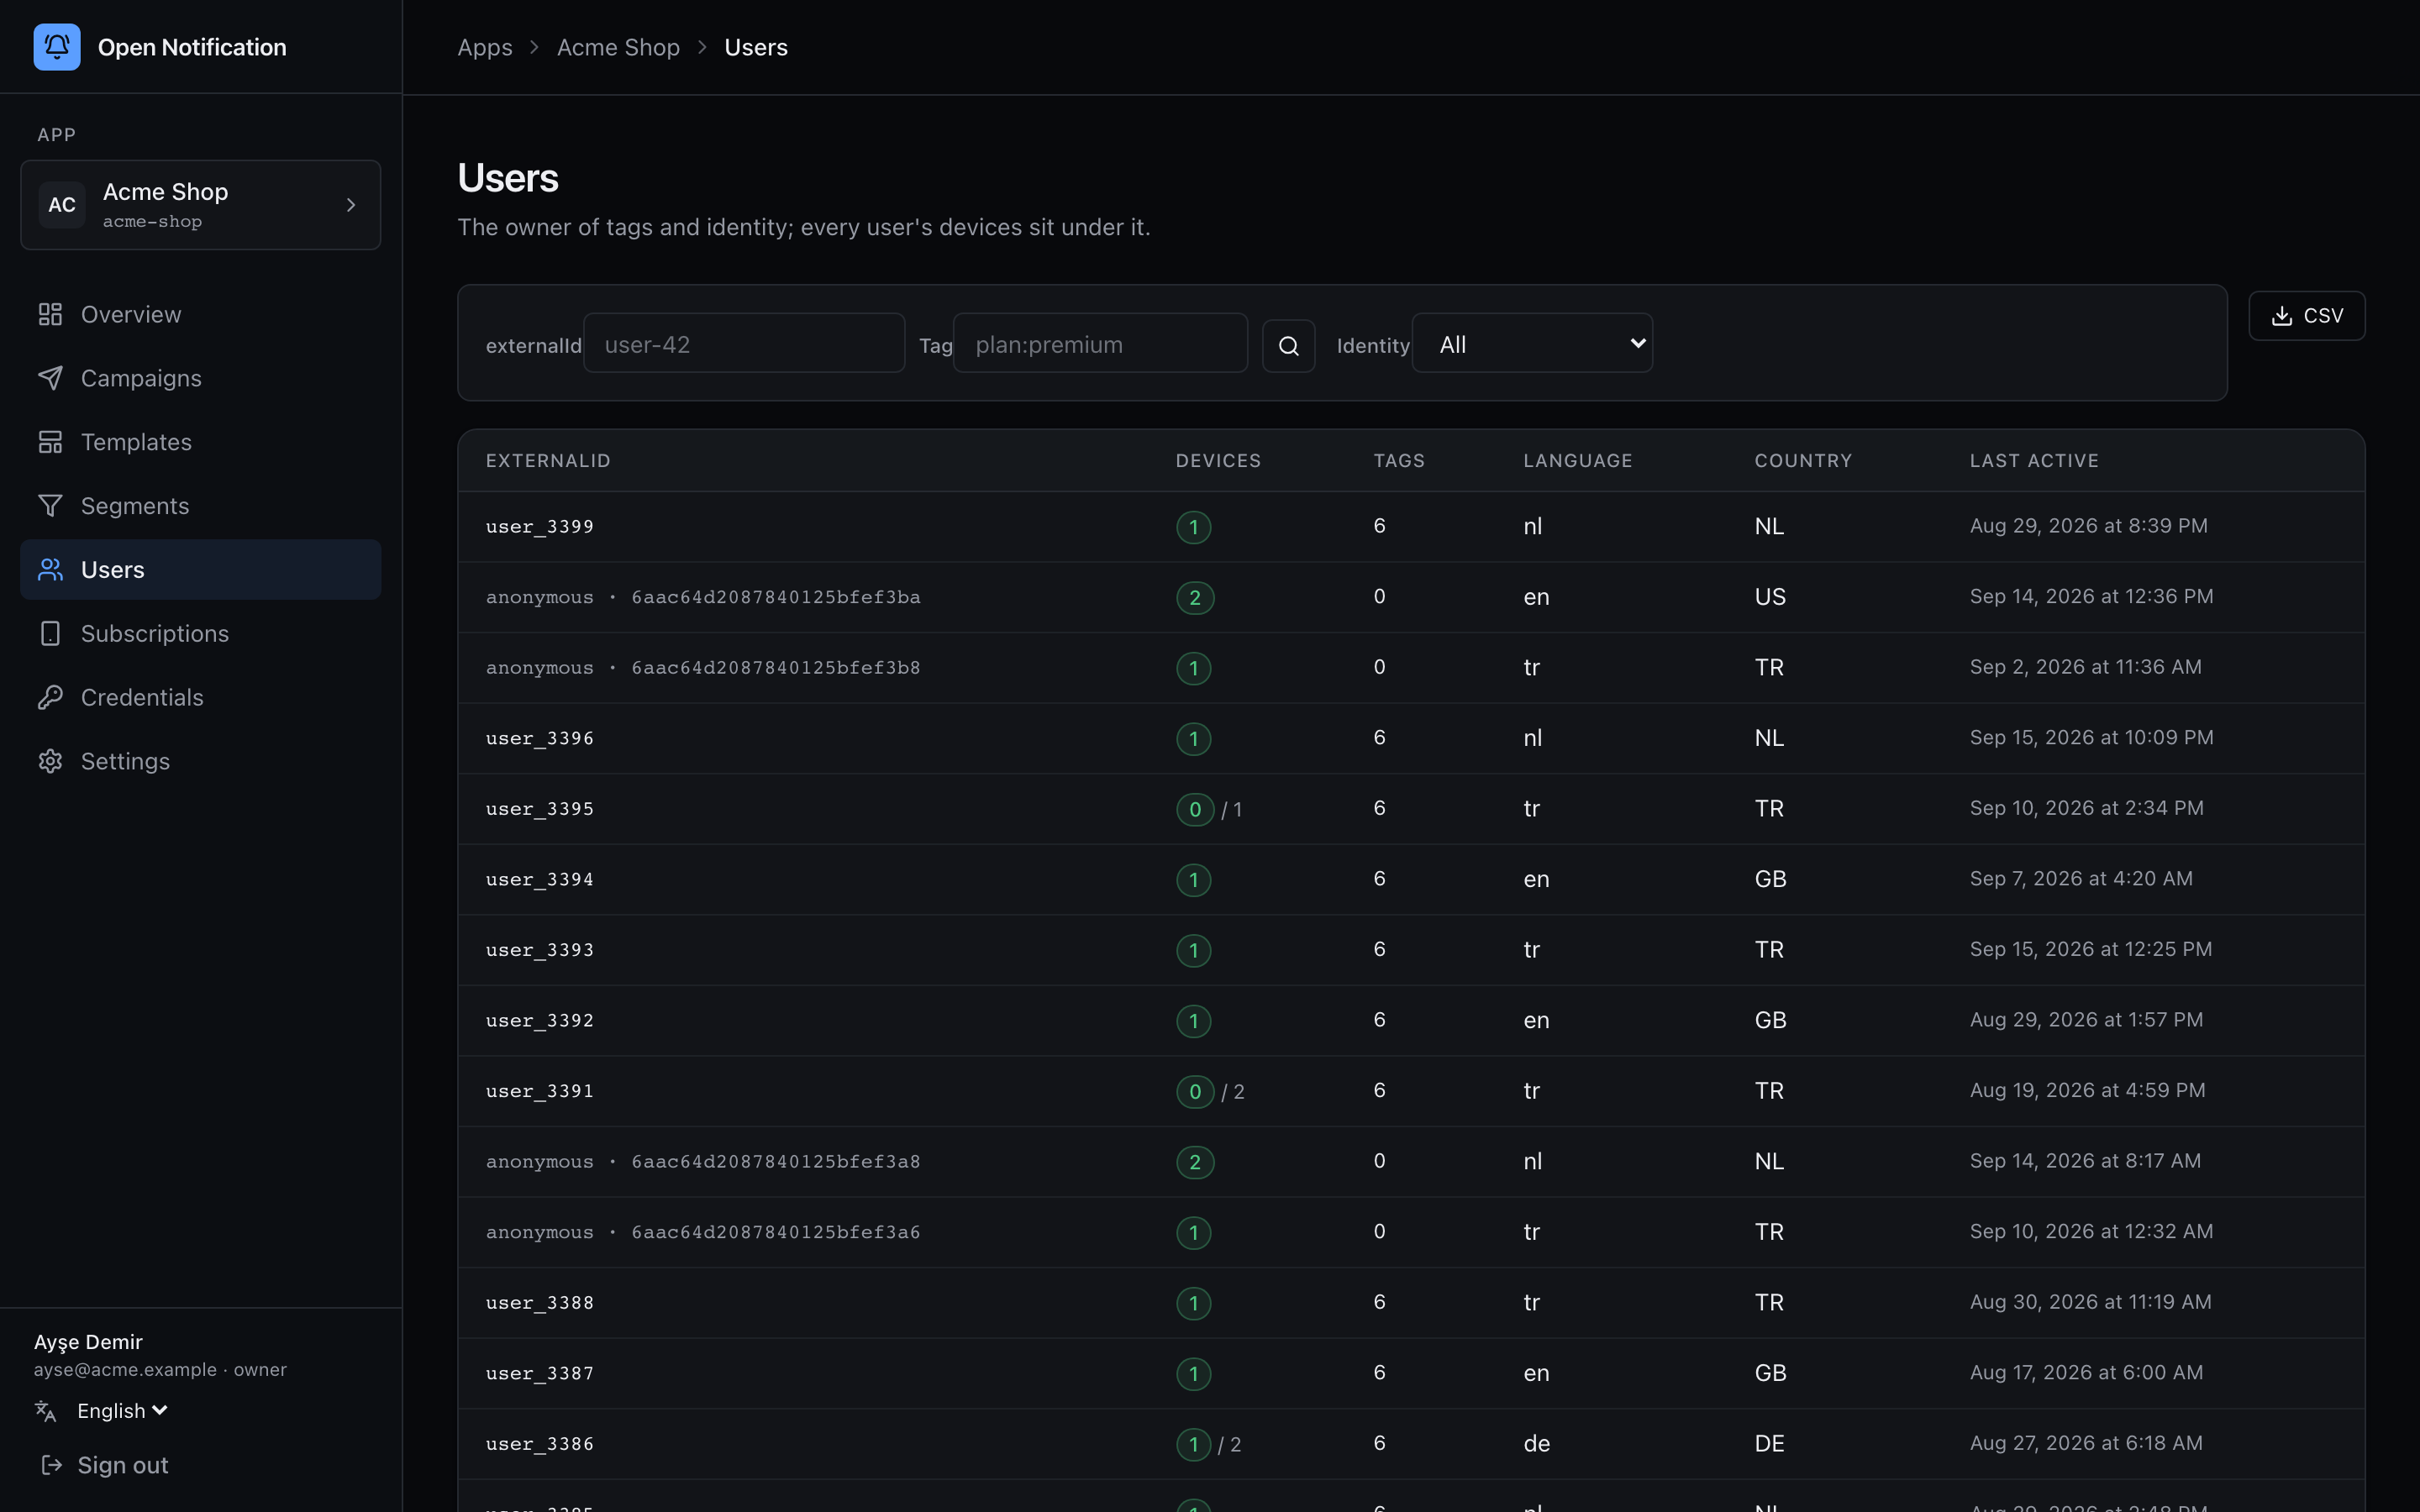
Task: Export users with the CSV button
Action: pos(2306,316)
